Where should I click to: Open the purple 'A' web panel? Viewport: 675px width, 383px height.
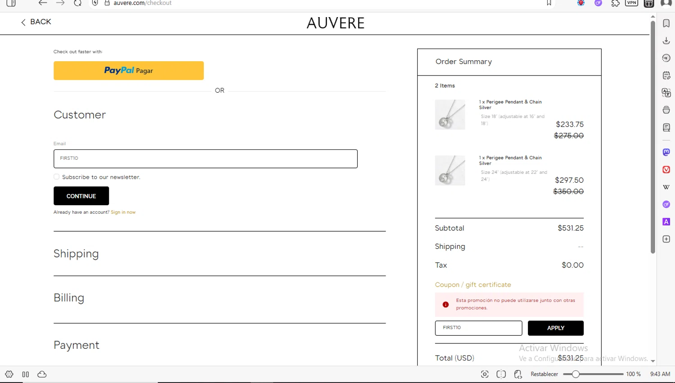pyautogui.click(x=666, y=221)
